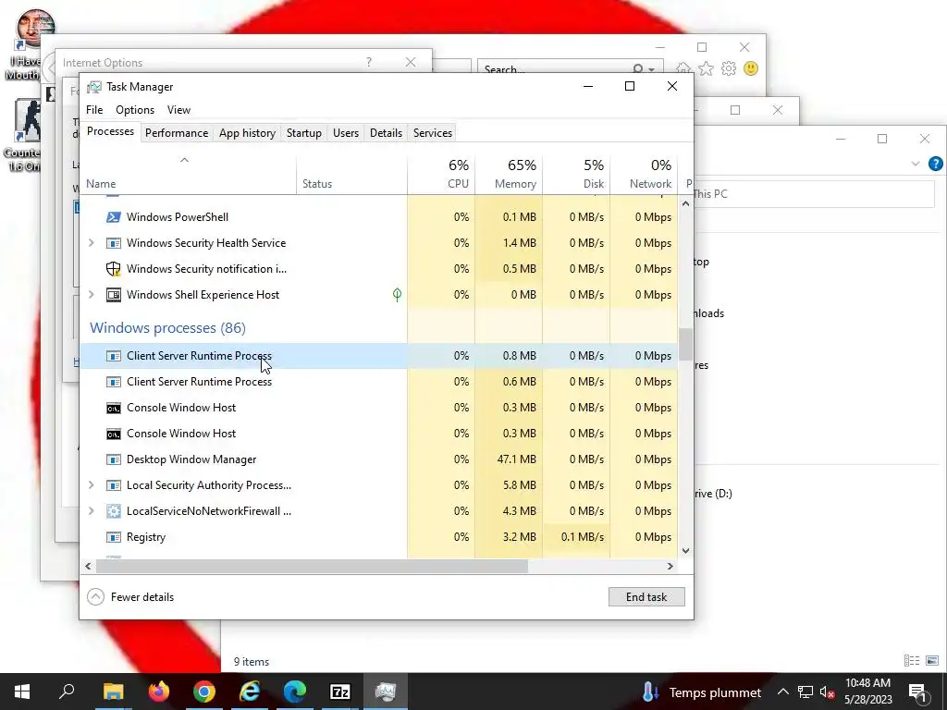Sort by the Status column header
The width and height of the screenshot is (947, 710).
[x=351, y=175]
